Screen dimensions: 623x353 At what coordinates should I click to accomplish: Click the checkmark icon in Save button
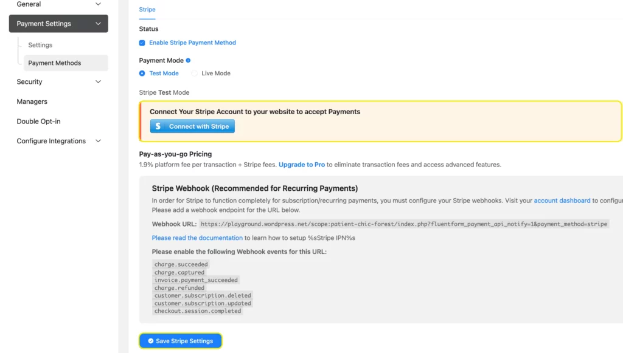(x=151, y=341)
